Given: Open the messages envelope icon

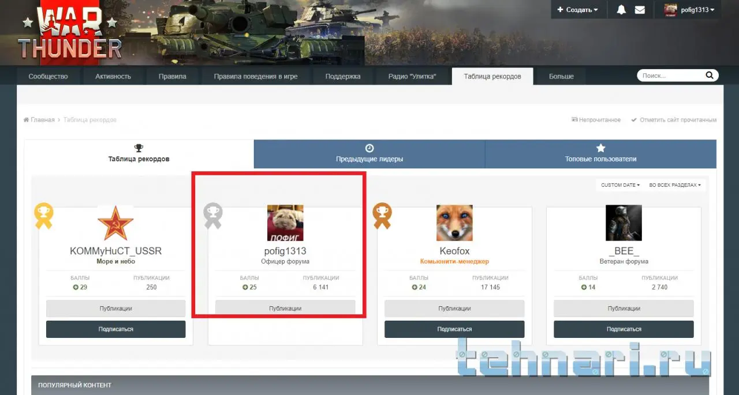Looking at the screenshot, I should point(640,10).
